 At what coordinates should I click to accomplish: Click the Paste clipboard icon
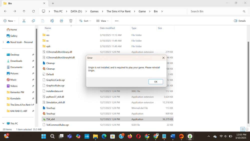(x=42, y=21)
